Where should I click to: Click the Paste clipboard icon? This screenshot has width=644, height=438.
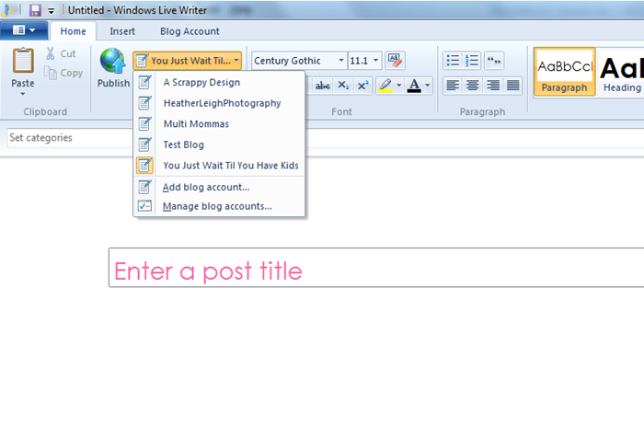click(x=23, y=61)
